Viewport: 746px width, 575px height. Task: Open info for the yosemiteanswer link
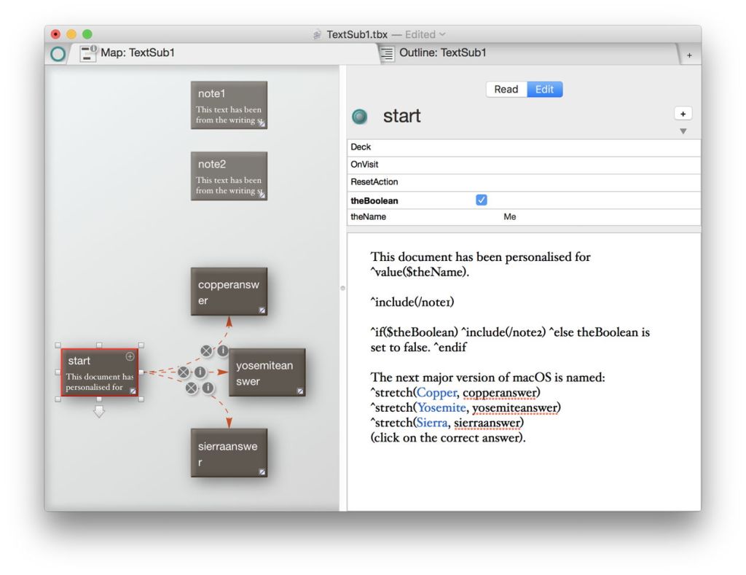pos(199,372)
